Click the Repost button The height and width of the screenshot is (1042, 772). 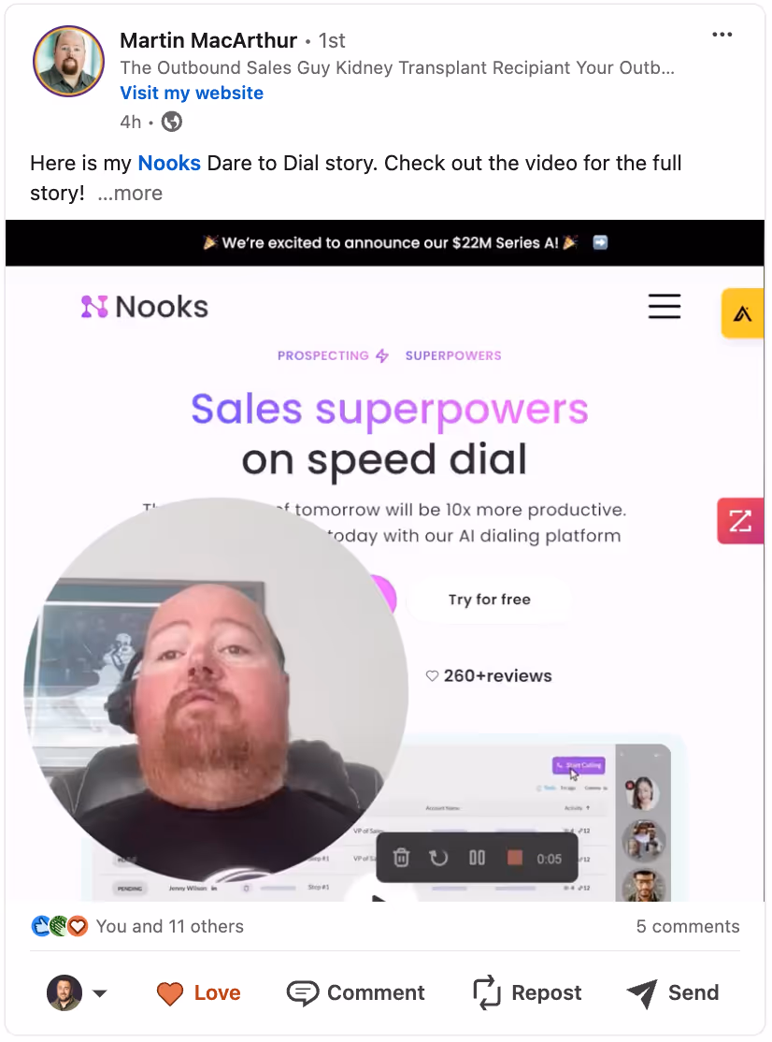[527, 992]
